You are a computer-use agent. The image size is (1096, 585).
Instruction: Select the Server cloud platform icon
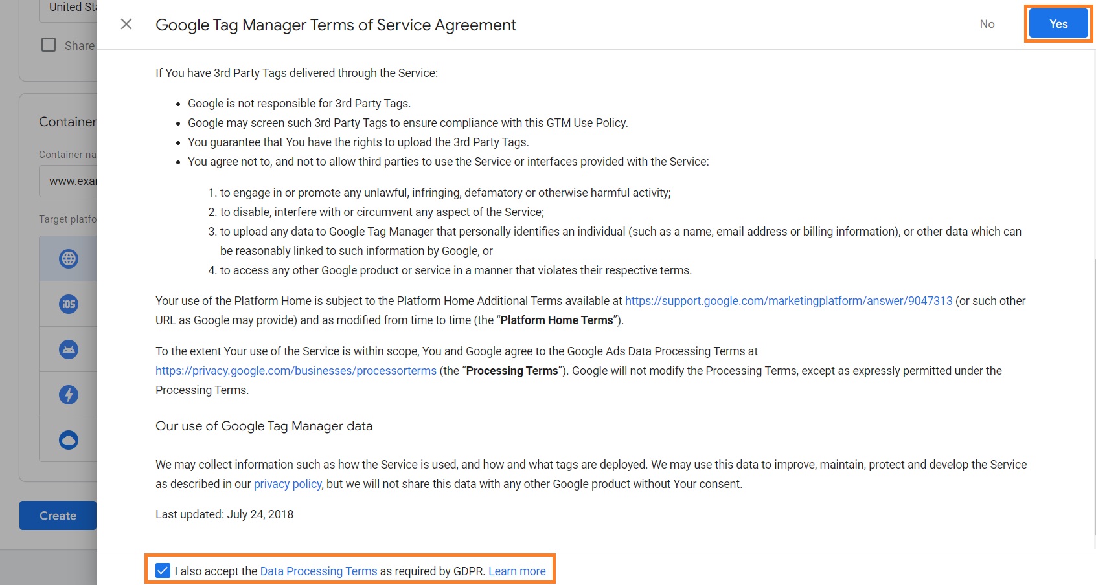68,439
